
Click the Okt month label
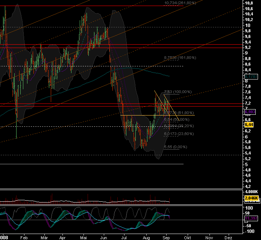187,238
